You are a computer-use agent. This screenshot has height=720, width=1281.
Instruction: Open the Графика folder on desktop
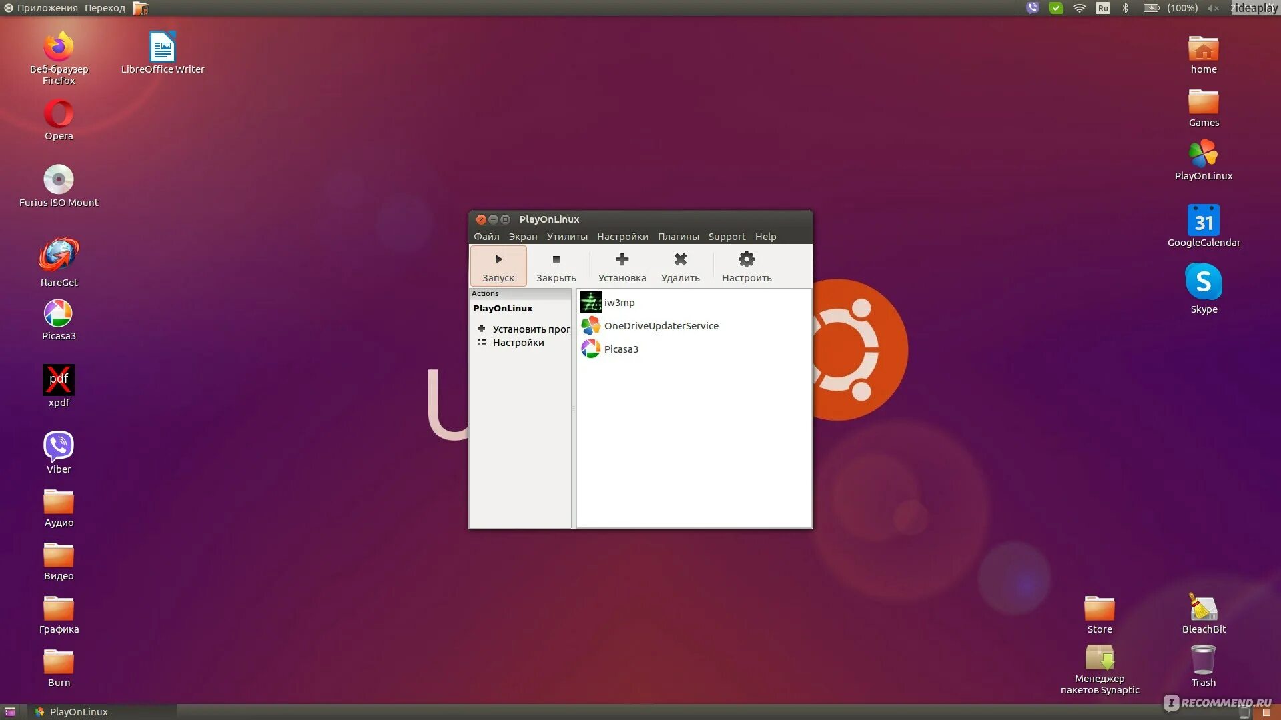click(x=59, y=615)
